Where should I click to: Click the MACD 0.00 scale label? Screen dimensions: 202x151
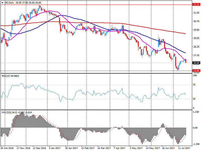point(195,128)
